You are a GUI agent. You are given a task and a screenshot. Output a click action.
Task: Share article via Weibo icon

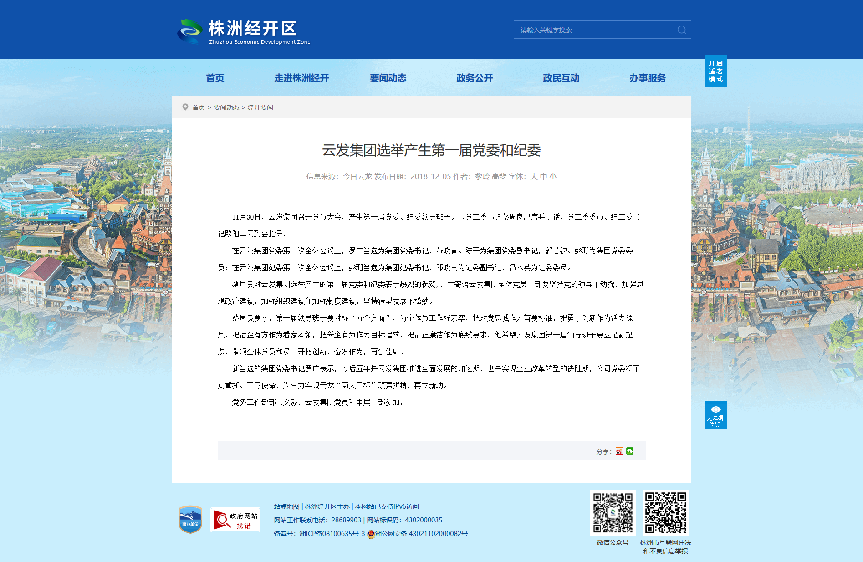(x=619, y=451)
